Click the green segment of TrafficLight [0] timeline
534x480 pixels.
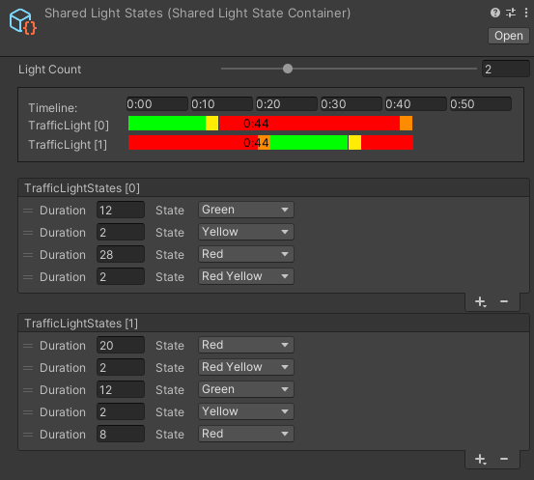[167, 123]
